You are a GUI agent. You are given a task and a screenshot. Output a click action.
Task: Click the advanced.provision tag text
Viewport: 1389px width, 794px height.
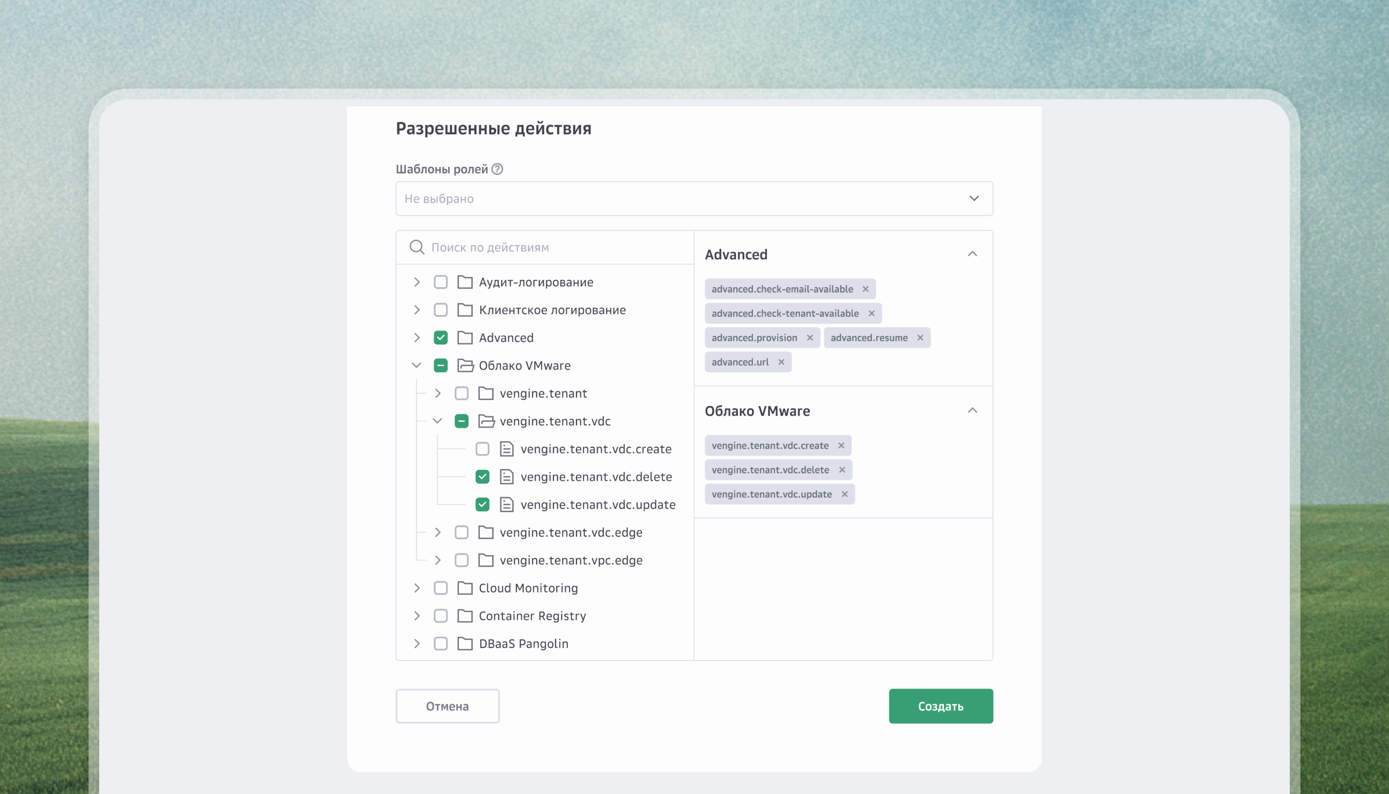coord(754,338)
